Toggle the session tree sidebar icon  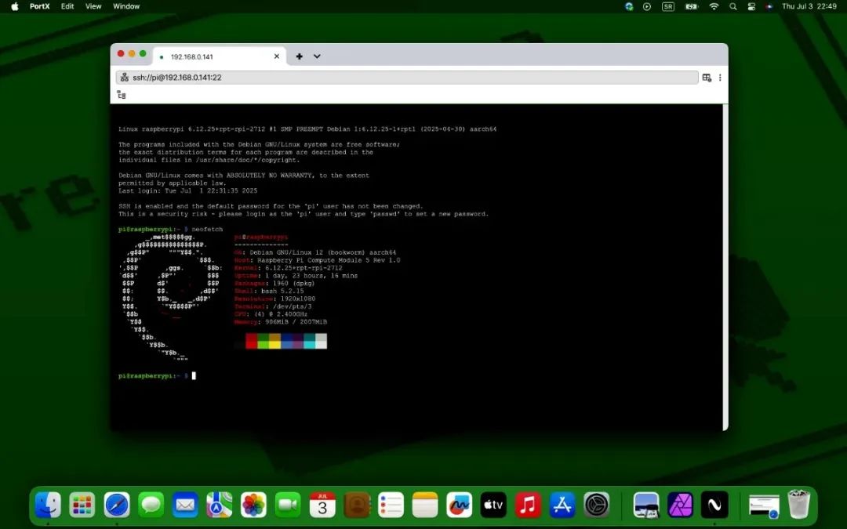(x=122, y=95)
